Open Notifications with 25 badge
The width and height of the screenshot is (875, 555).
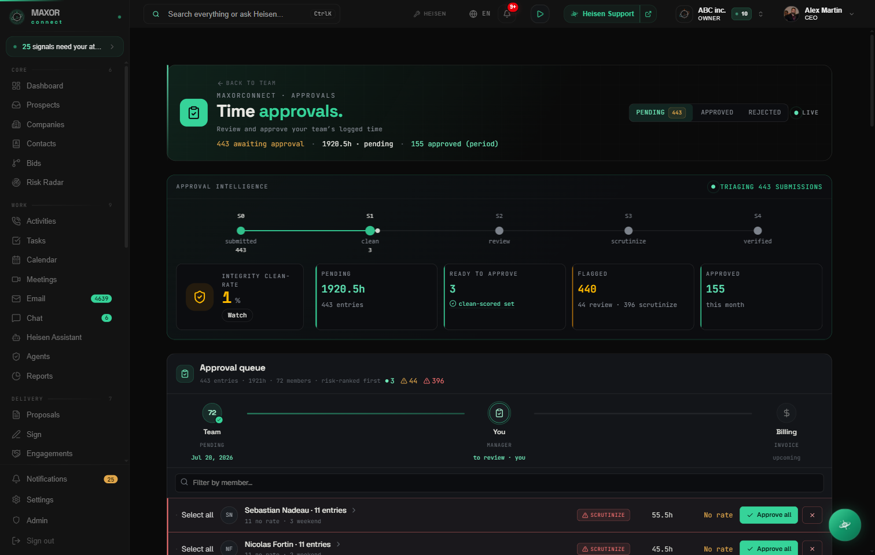click(64, 479)
